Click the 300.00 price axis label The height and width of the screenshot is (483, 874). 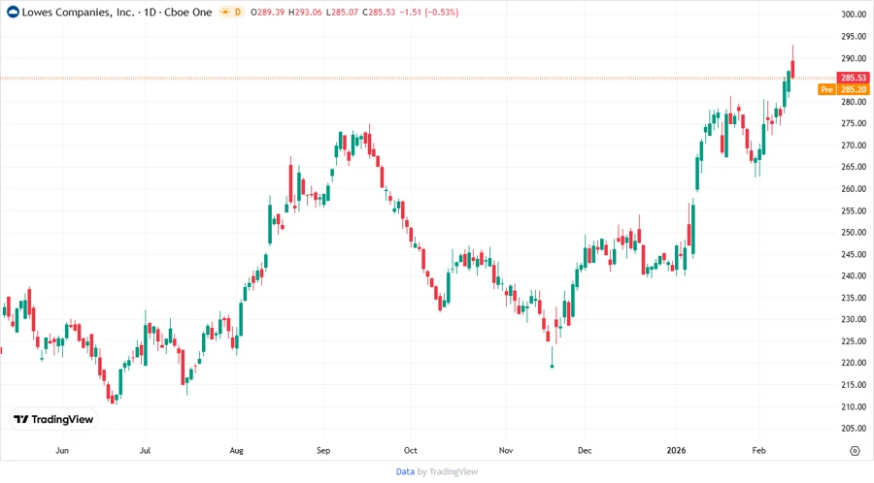pos(854,15)
